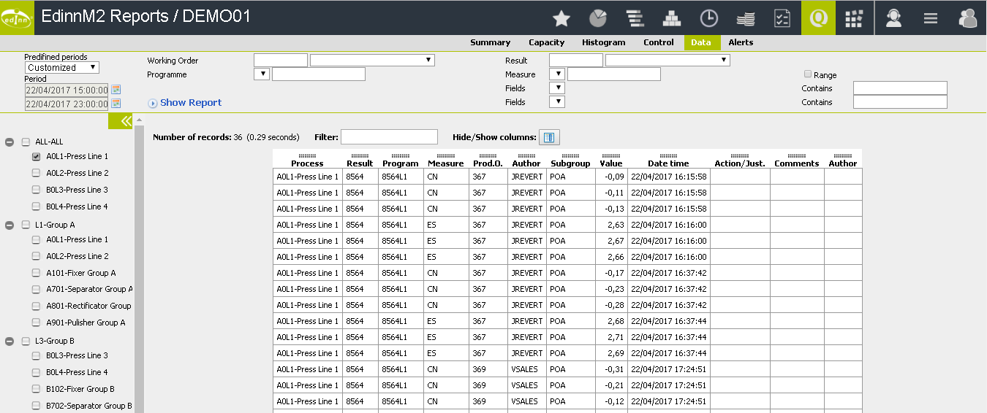Viewport: 987px width, 413px height.
Task: Open calendar for 23:00 end date
Action: coord(116,104)
